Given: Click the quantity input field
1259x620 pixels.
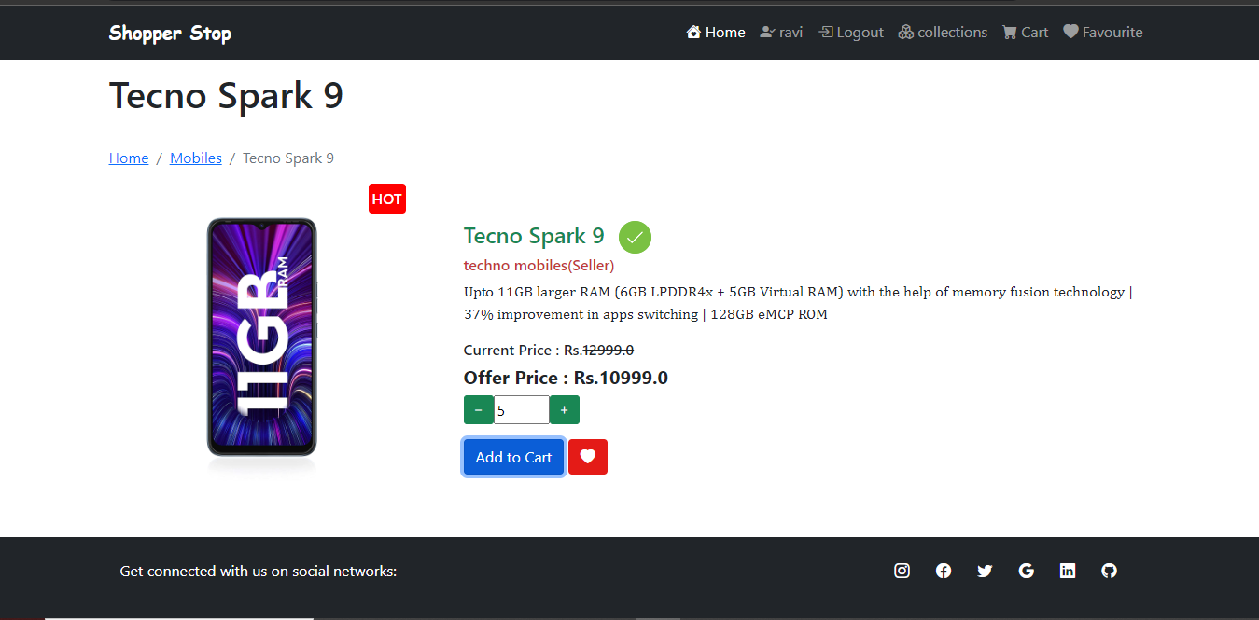Looking at the screenshot, I should tap(522, 410).
